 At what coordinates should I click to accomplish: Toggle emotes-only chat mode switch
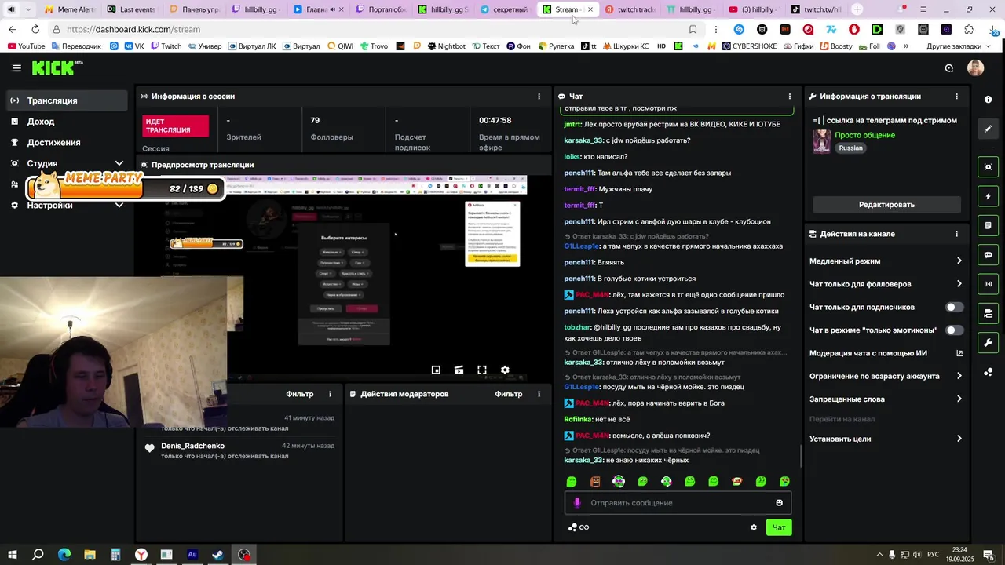(953, 330)
